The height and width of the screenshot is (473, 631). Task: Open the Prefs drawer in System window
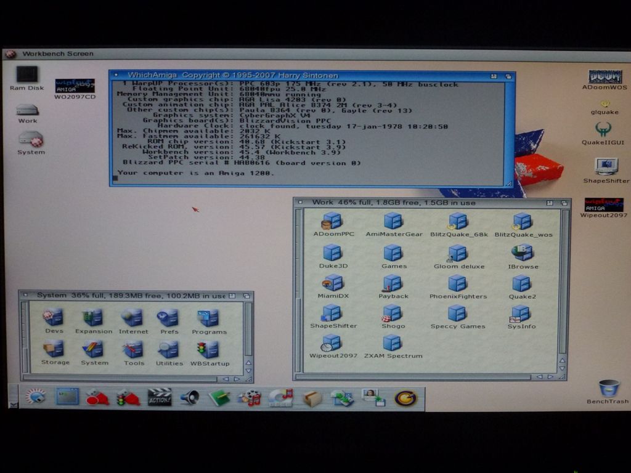coord(168,318)
